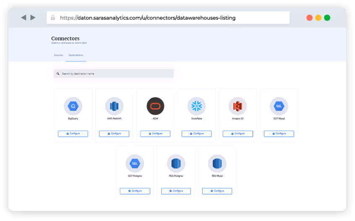Screen dimensions: 355x221
Task: Click the browser back arrow
Action: coord(23,18)
